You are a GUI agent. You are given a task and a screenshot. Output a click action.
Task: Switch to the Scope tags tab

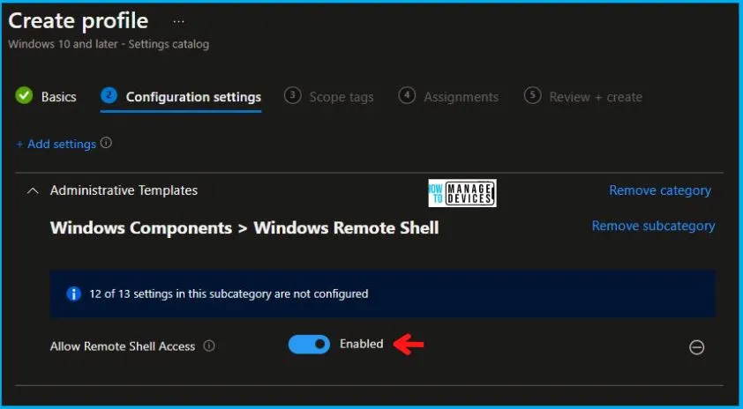pos(341,97)
